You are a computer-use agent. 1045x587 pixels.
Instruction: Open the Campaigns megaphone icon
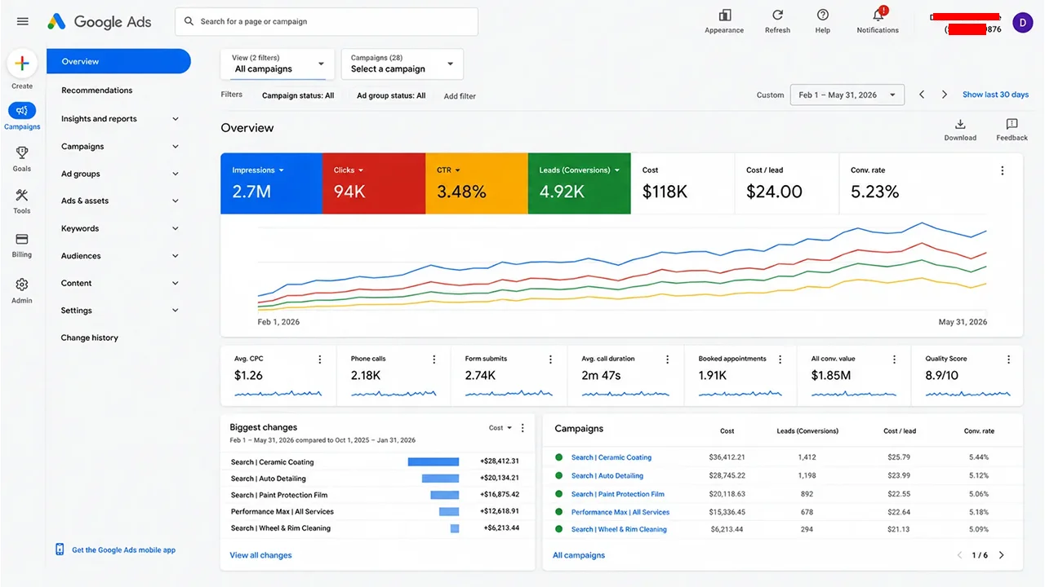pos(22,111)
